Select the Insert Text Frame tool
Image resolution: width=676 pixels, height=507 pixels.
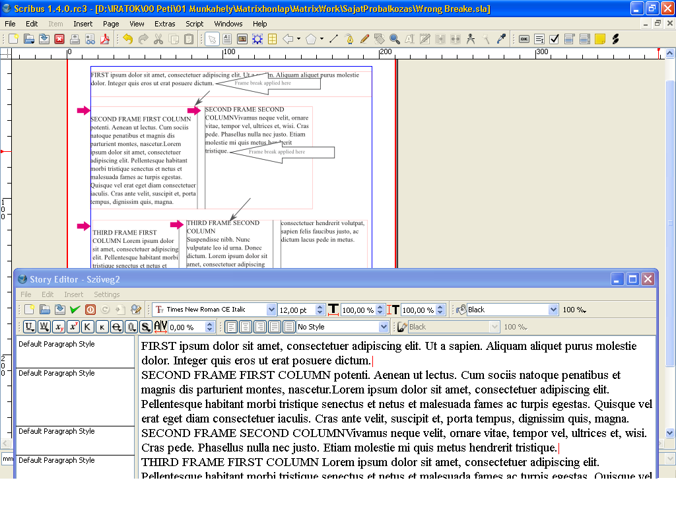coord(227,39)
